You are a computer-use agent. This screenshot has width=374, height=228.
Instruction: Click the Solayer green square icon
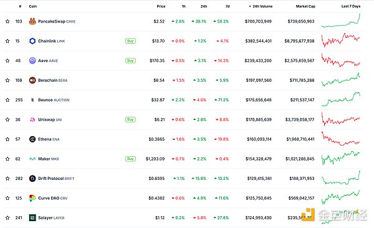[x=32, y=217]
